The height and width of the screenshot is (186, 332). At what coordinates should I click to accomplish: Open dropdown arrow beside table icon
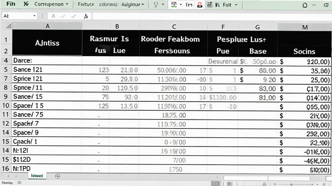(x=181, y=5)
